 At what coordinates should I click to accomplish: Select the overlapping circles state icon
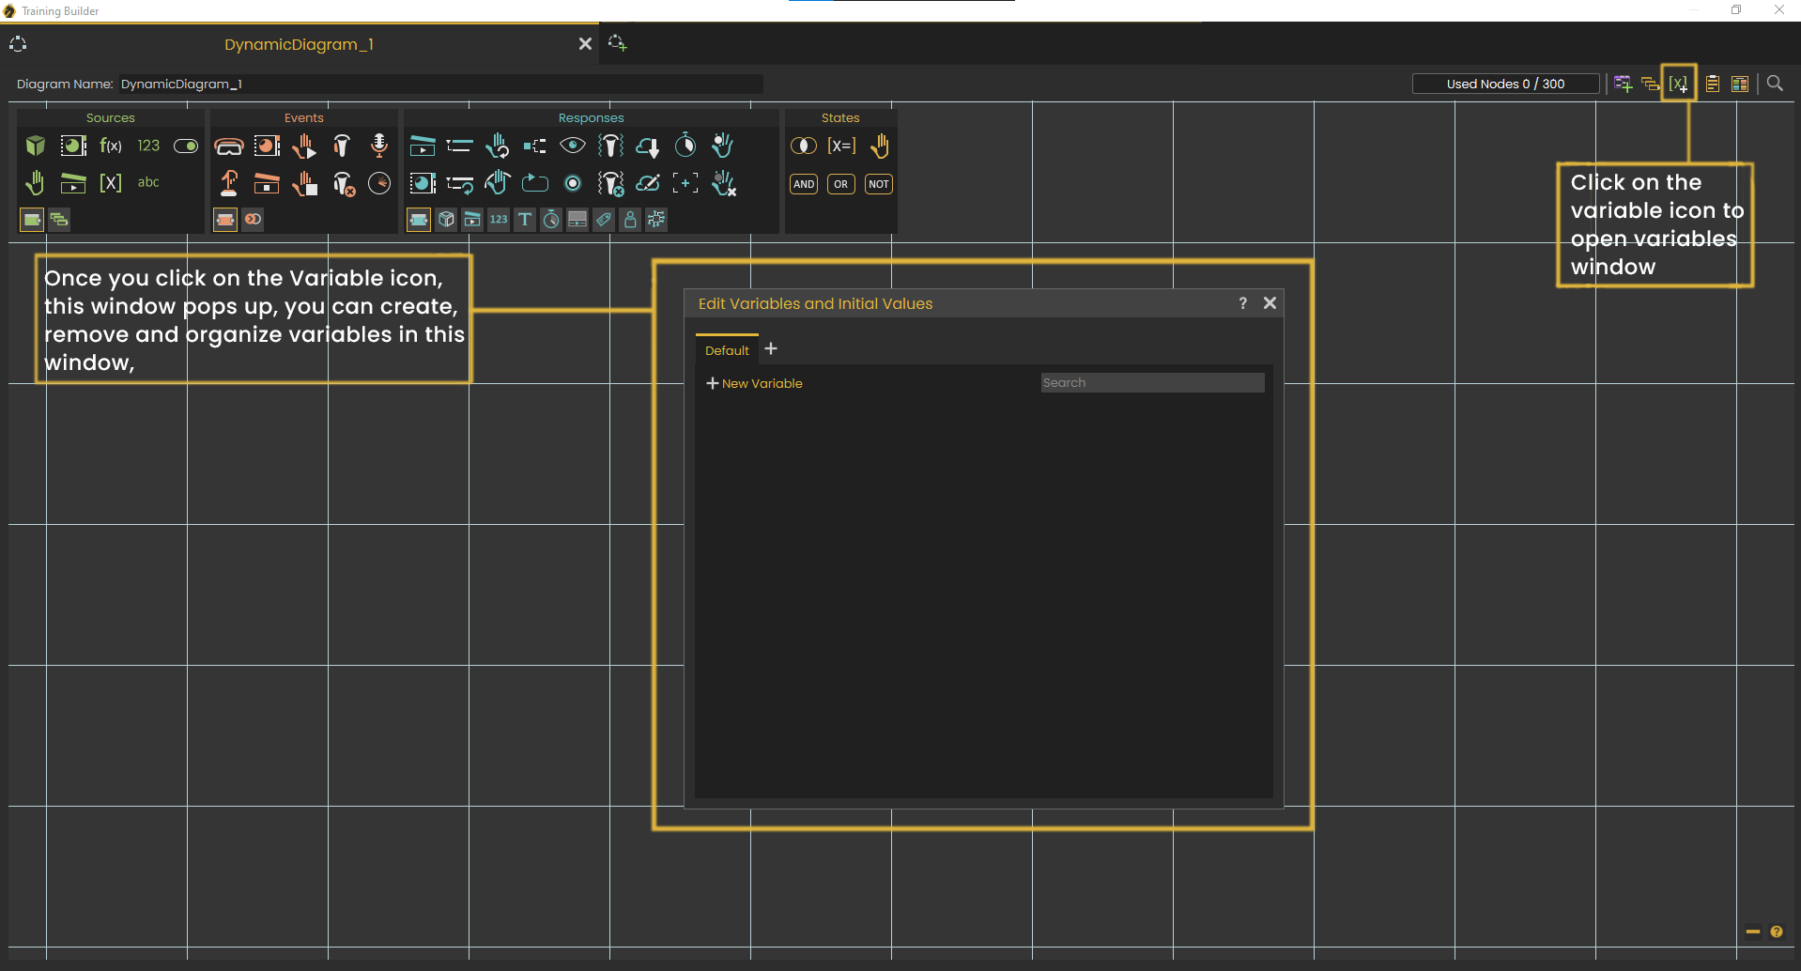pyautogui.click(x=804, y=146)
